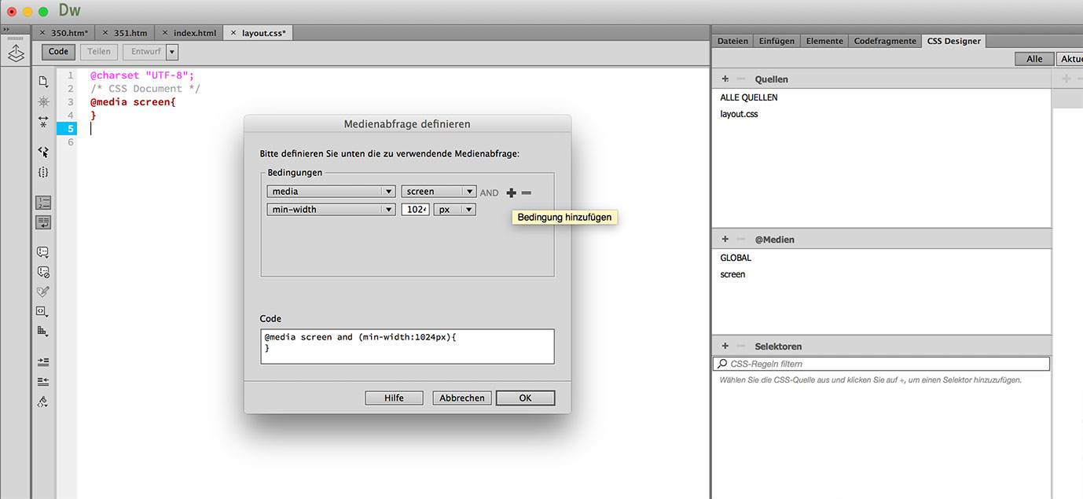
Task: Add a media query in @Medien panel
Action: (725, 239)
